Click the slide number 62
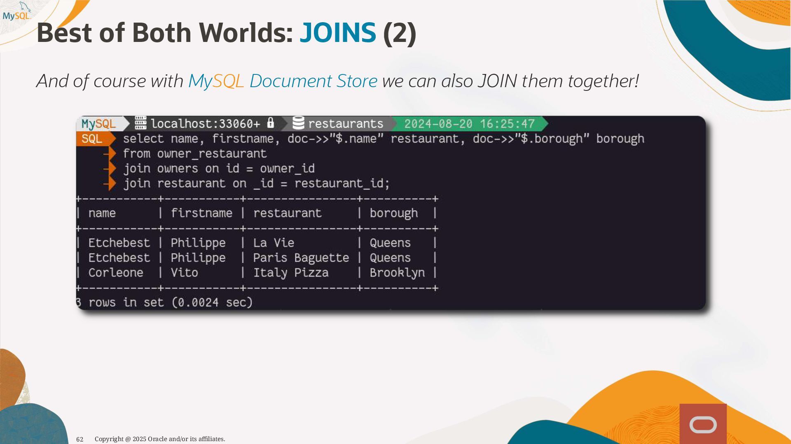791x444 pixels. pos(80,439)
